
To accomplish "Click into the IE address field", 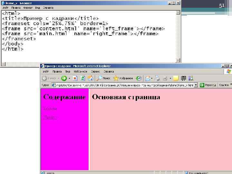I will coord(125,85).
